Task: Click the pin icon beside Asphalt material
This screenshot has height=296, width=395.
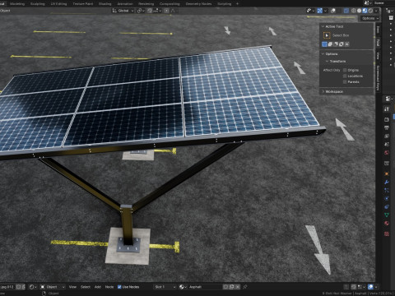Action: [245, 287]
